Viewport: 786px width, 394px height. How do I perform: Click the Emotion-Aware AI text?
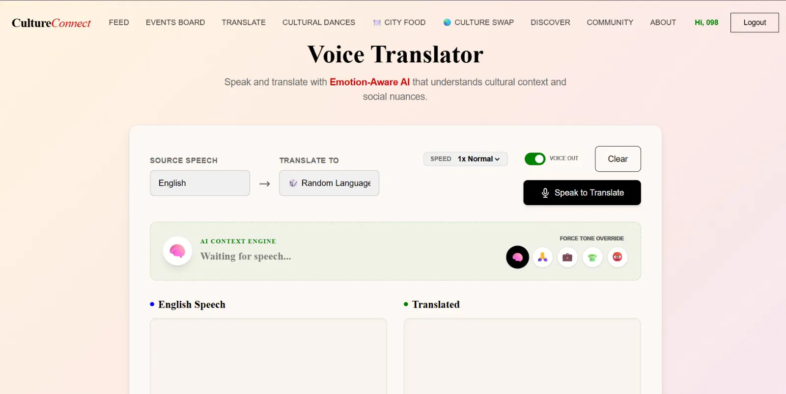point(369,82)
